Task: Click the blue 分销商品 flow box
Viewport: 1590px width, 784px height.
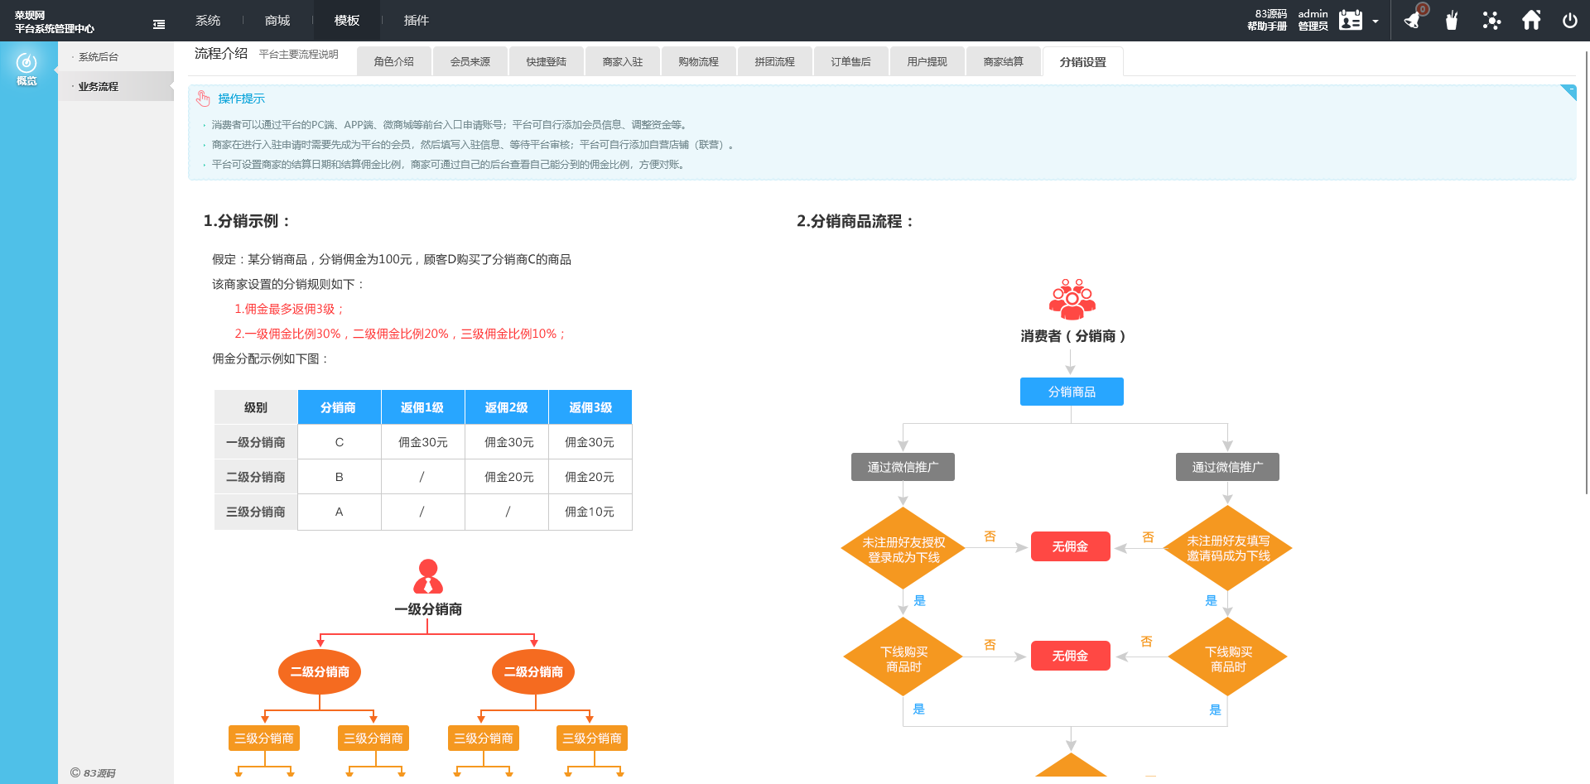Action: point(1072,392)
